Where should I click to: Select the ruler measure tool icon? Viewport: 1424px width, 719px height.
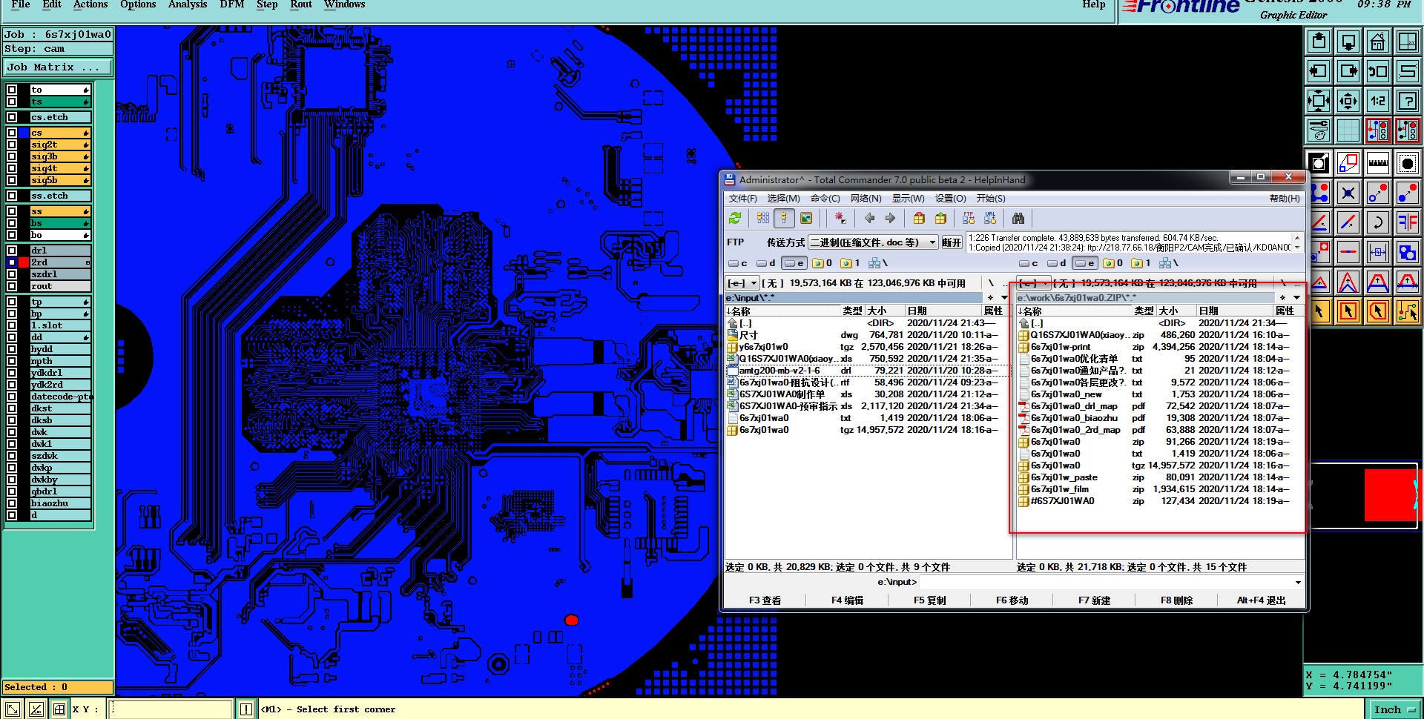pos(1377,163)
